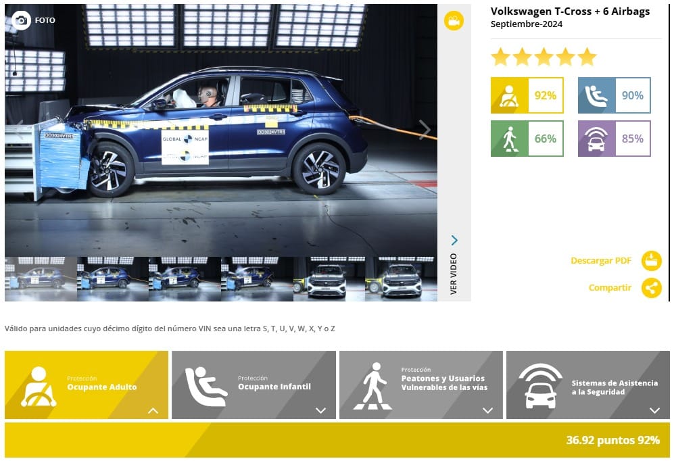Click the Compartir link

[x=610, y=288]
